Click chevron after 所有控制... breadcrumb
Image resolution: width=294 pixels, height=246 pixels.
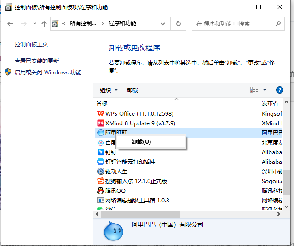pyautogui.click(x=103, y=24)
